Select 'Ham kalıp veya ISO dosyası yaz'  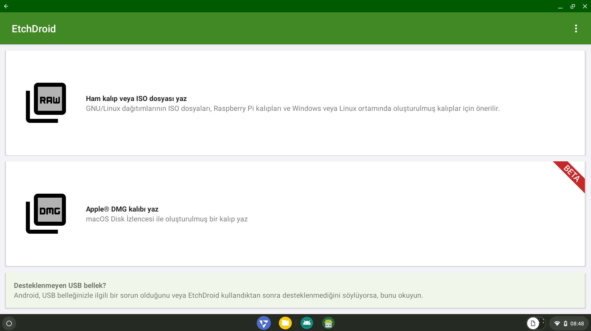pyautogui.click(x=295, y=103)
